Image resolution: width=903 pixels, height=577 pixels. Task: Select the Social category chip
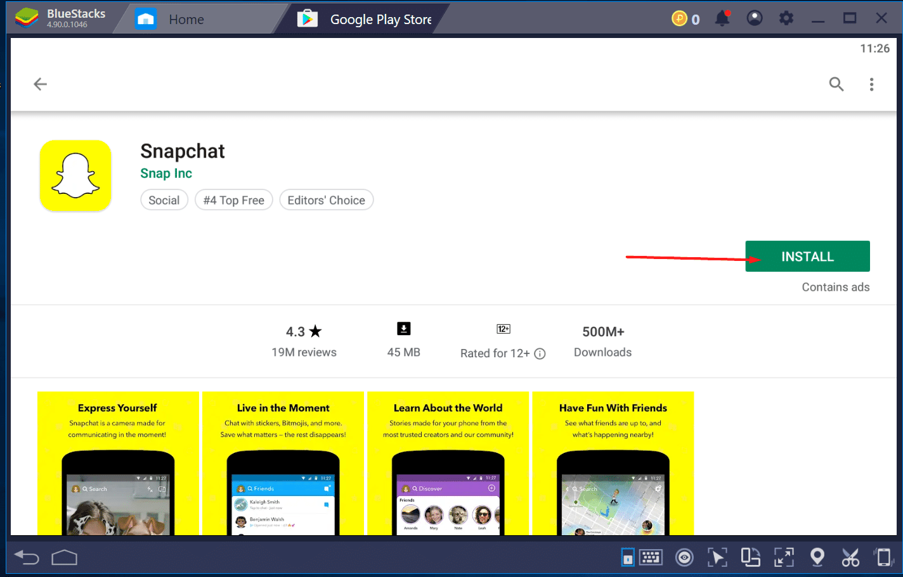point(164,200)
